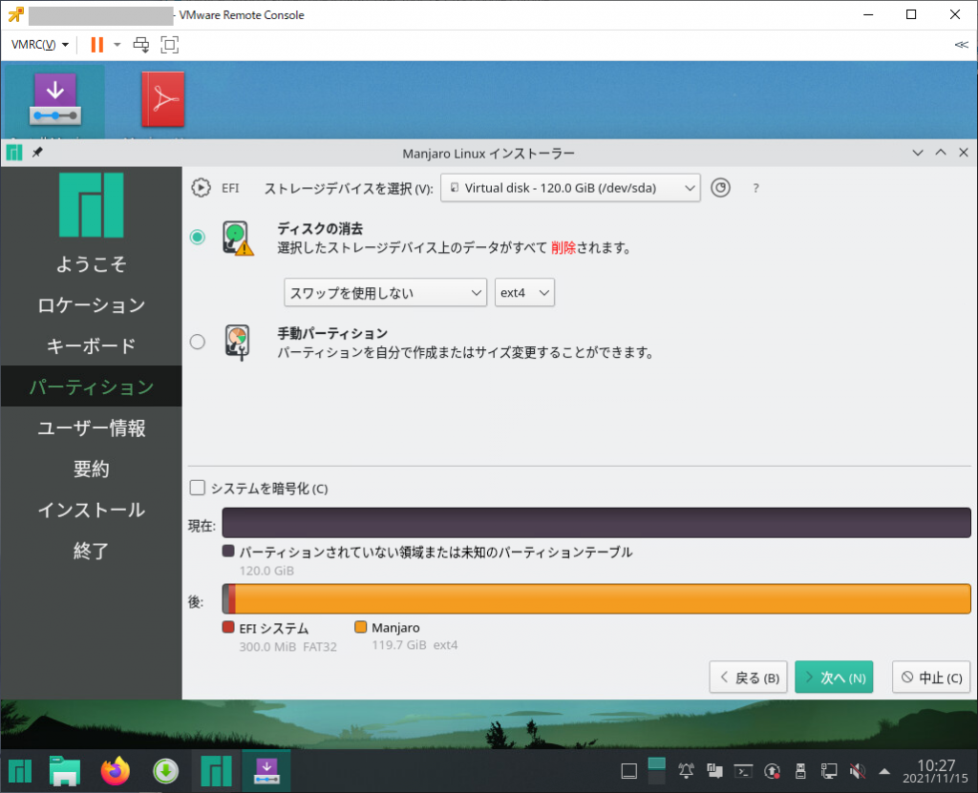Open the power options arrow next to pause
Screen dimensions: 978x793
tap(117, 44)
